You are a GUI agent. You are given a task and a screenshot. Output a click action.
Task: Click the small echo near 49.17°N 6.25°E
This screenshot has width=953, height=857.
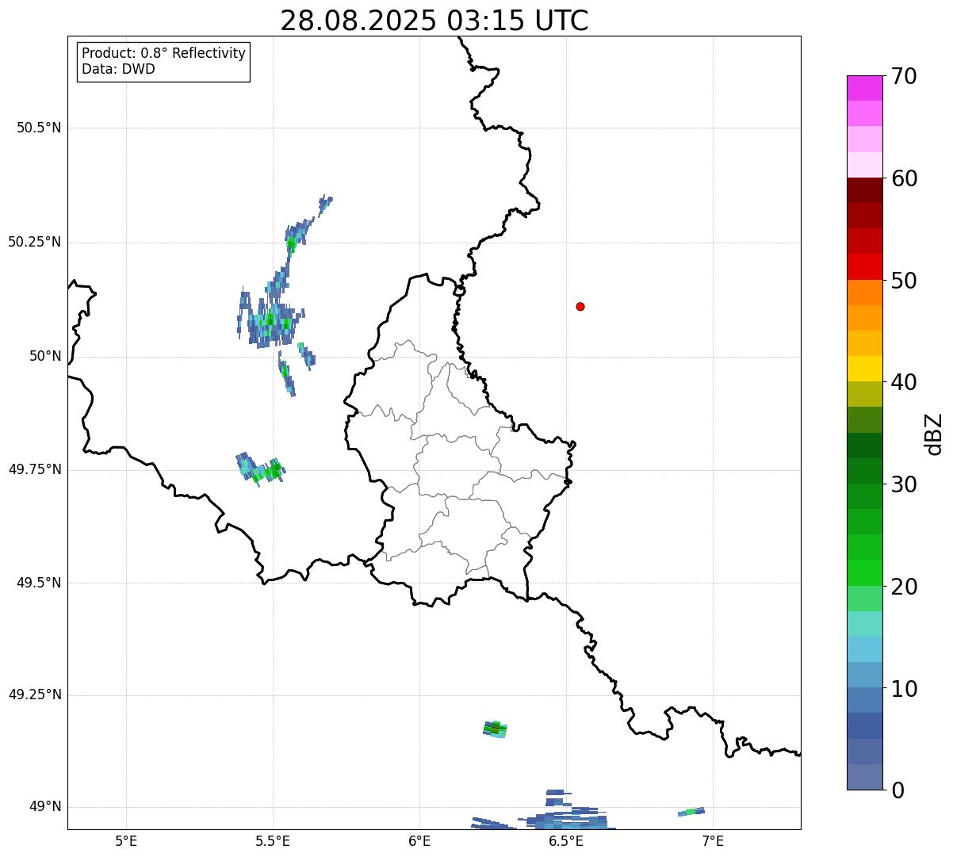[496, 729]
